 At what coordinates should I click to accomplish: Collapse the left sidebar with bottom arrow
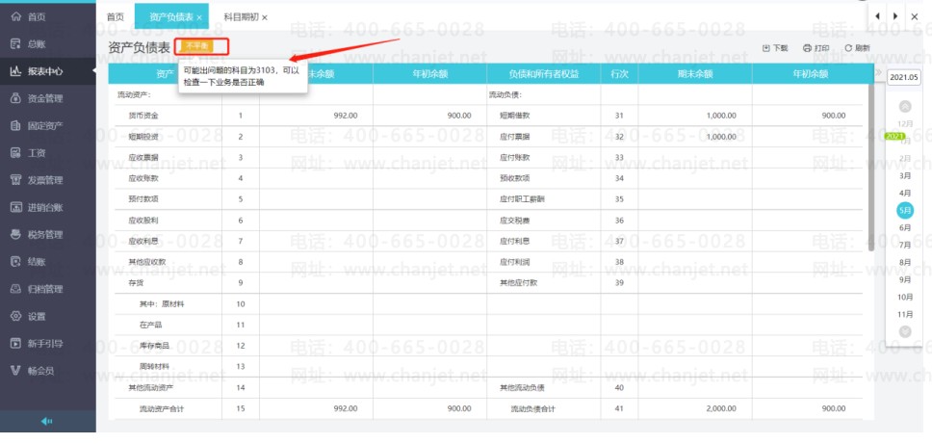point(47,422)
